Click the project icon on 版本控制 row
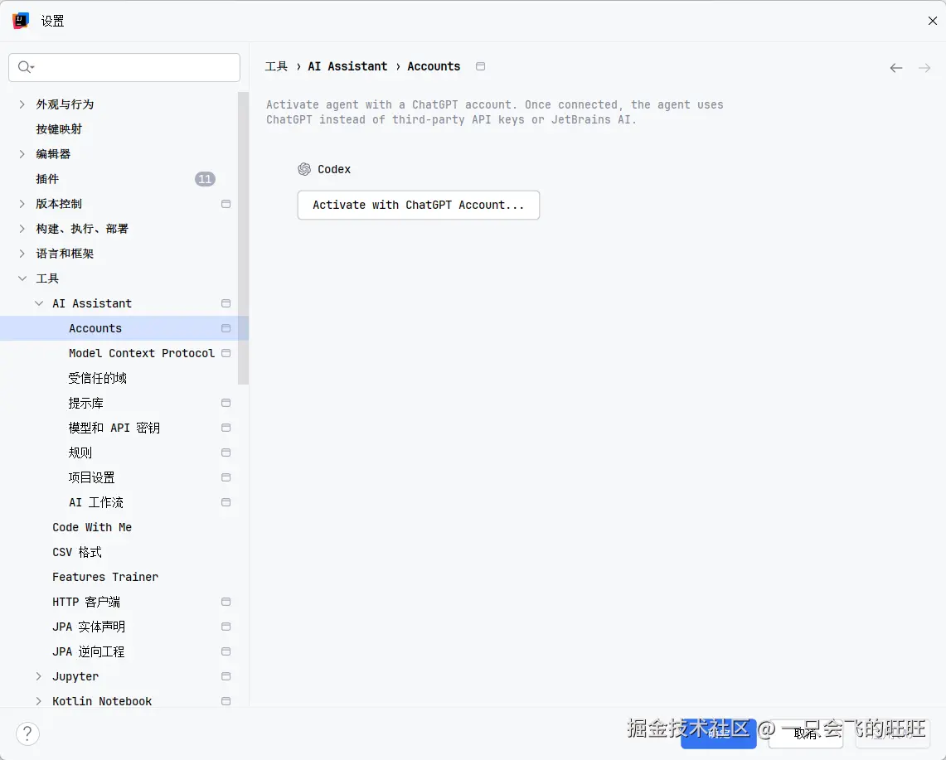Image resolution: width=946 pixels, height=760 pixels. pos(226,204)
